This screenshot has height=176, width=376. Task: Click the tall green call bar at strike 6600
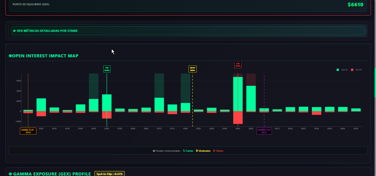(x=238, y=94)
